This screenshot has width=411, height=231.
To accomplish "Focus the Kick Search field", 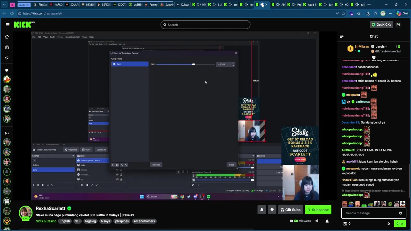I will (205, 25).
